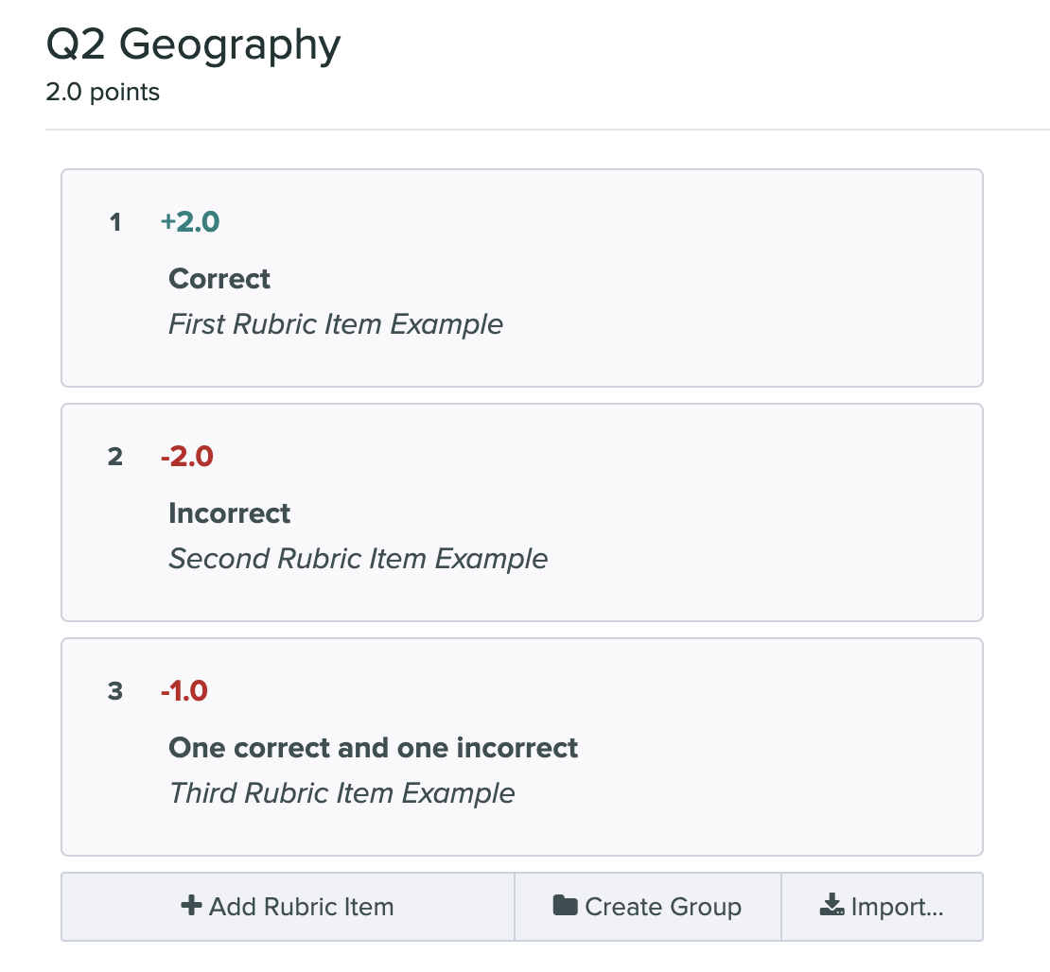This screenshot has height=972, width=1050.
Task: Edit the -1.0 point value
Action: point(184,691)
